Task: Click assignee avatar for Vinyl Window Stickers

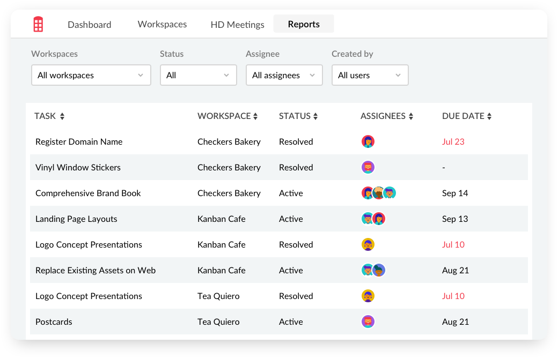Action: [368, 167]
